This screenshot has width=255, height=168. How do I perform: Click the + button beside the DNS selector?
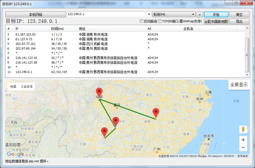[x=199, y=14]
